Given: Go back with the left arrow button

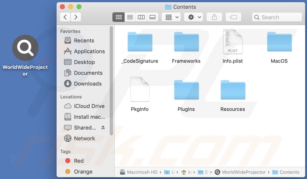Looking at the screenshot, I should tap(65, 17).
